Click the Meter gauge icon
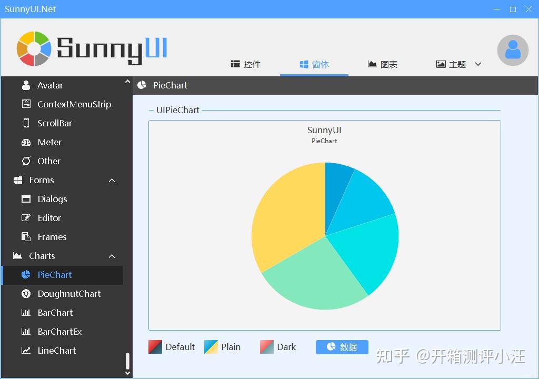 (x=26, y=142)
